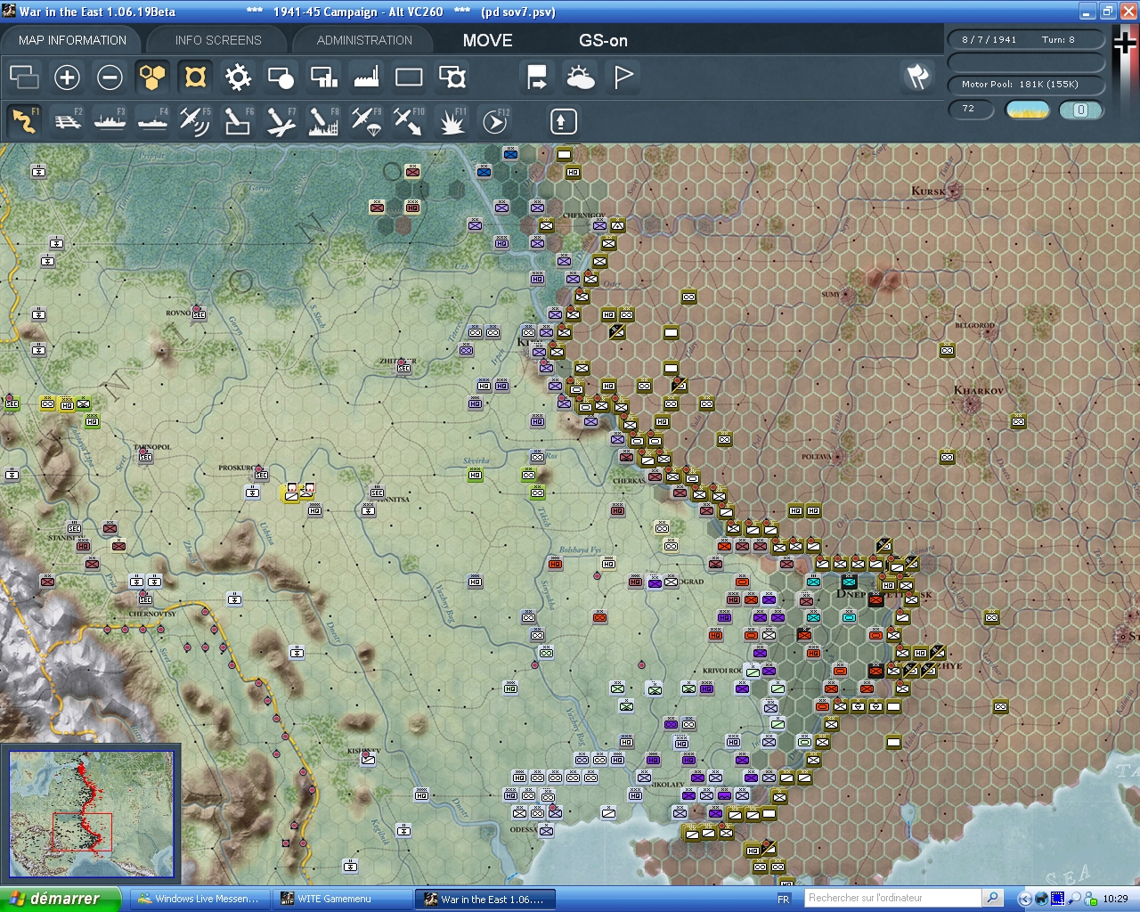Click the factory display icon

pos(366,77)
